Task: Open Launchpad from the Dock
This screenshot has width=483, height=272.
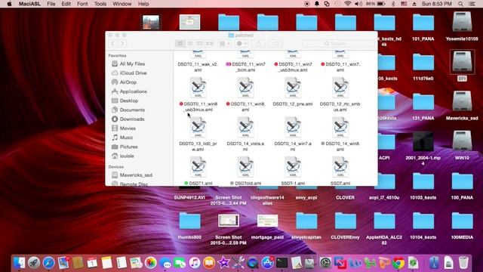Action: [x=34, y=263]
